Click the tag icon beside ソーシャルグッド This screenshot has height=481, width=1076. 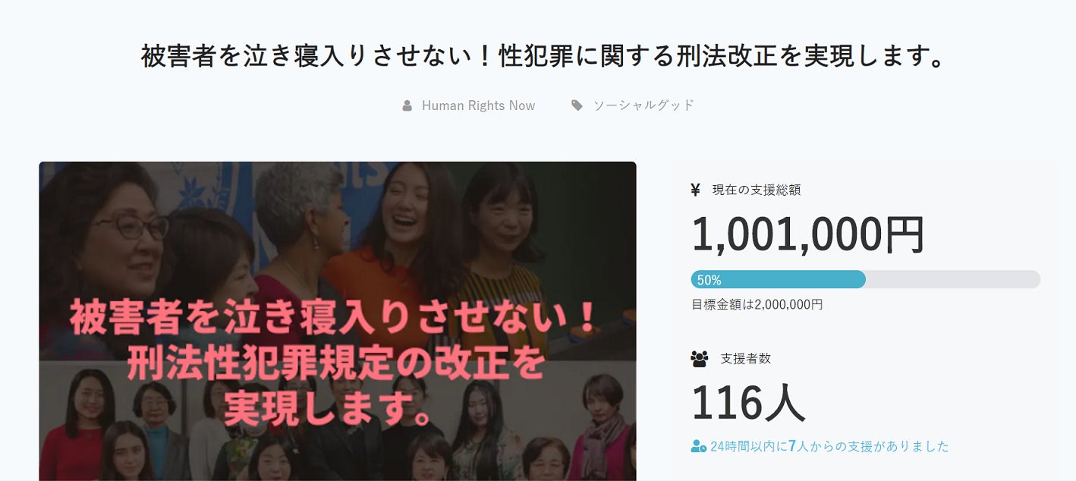(577, 105)
